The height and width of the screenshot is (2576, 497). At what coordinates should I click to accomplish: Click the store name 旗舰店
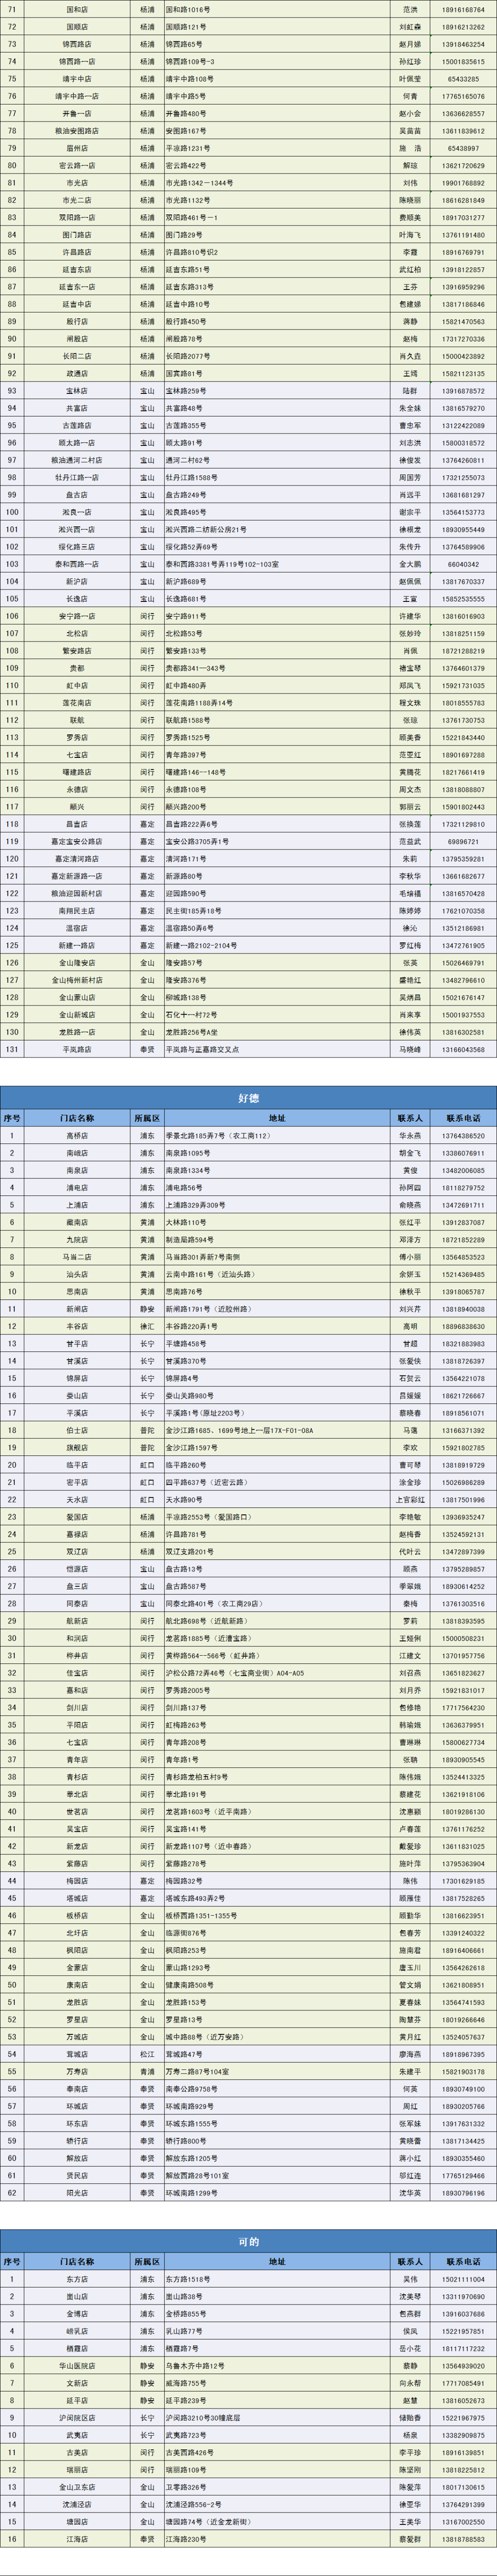(x=77, y=1448)
